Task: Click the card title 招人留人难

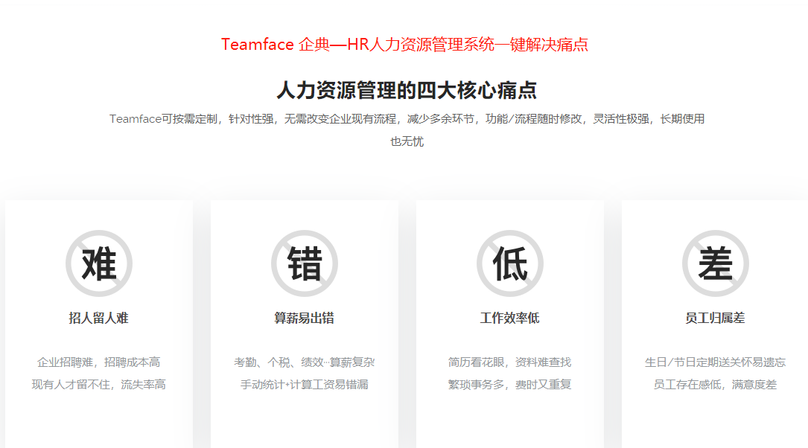Action: (98, 319)
